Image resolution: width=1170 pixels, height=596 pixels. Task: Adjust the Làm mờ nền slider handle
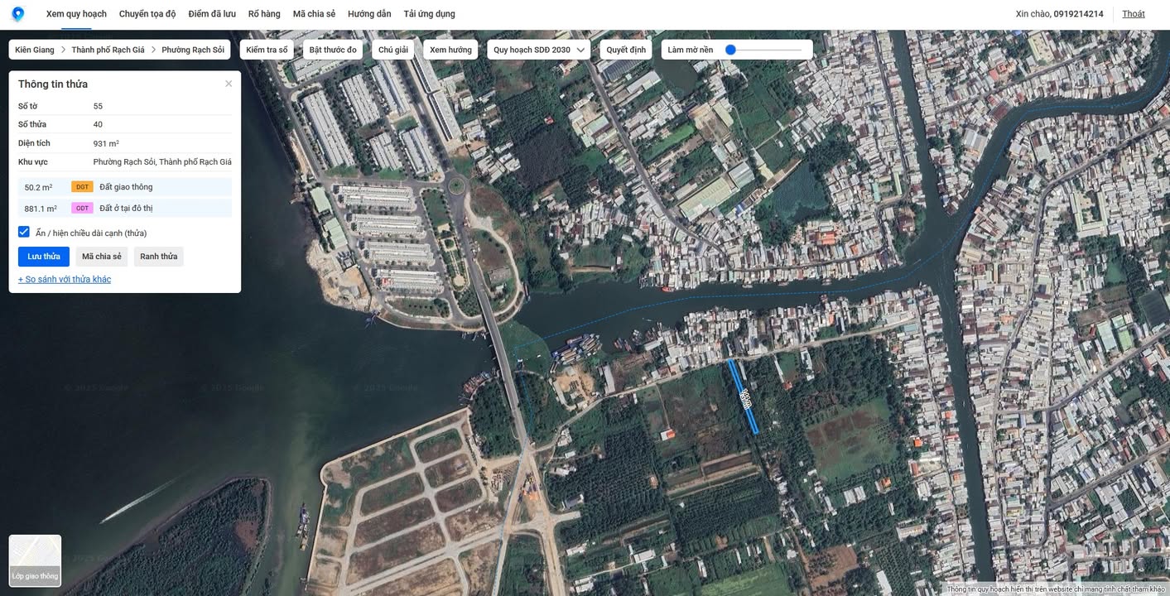[x=730, y=50]
